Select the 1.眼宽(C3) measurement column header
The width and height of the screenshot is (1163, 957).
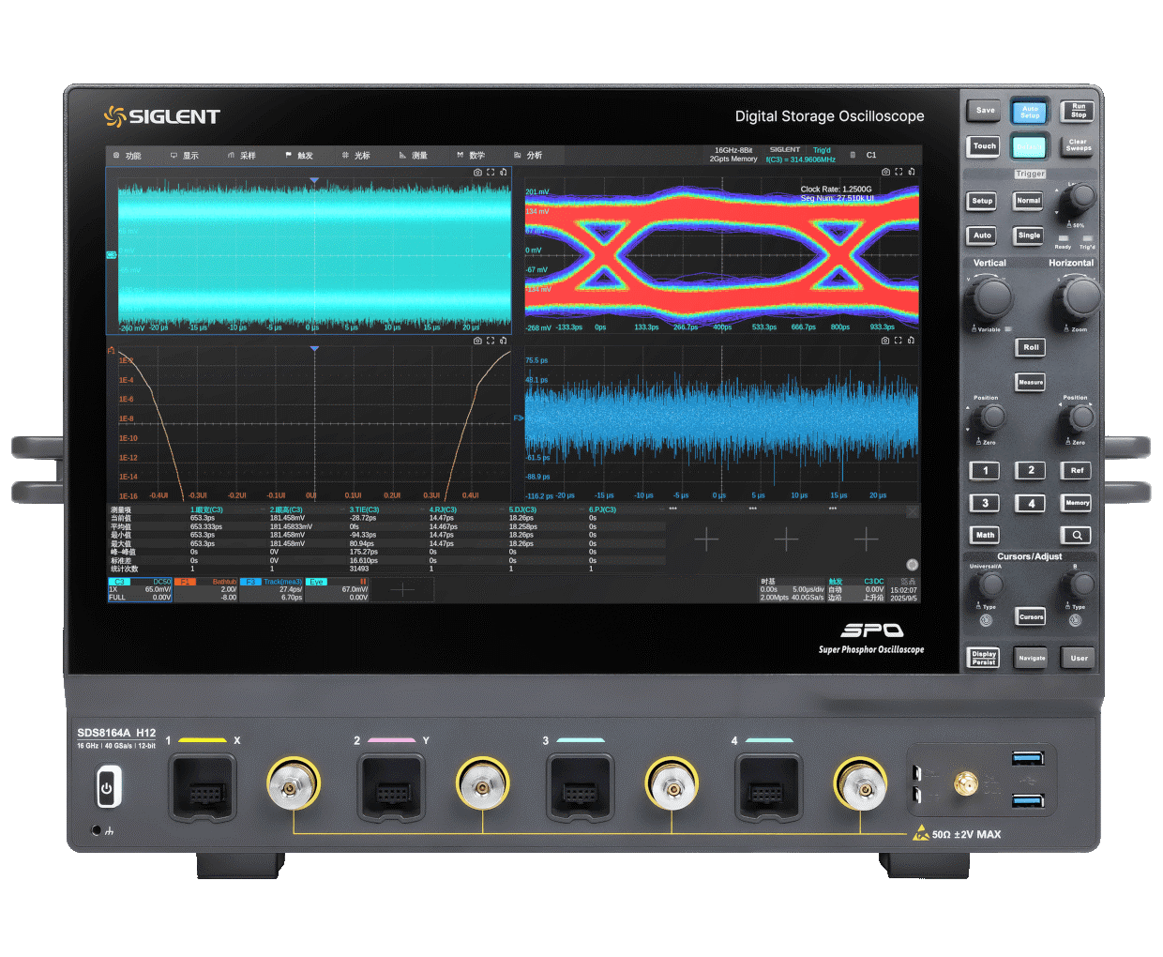tap(206, 510)
